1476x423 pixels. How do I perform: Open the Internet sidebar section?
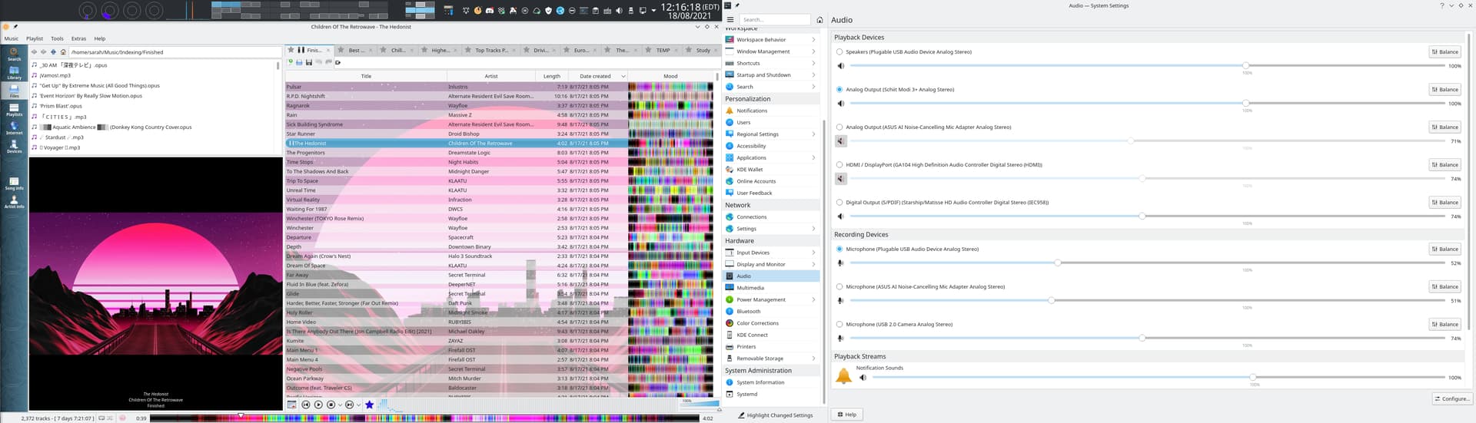tap(14, 127)
